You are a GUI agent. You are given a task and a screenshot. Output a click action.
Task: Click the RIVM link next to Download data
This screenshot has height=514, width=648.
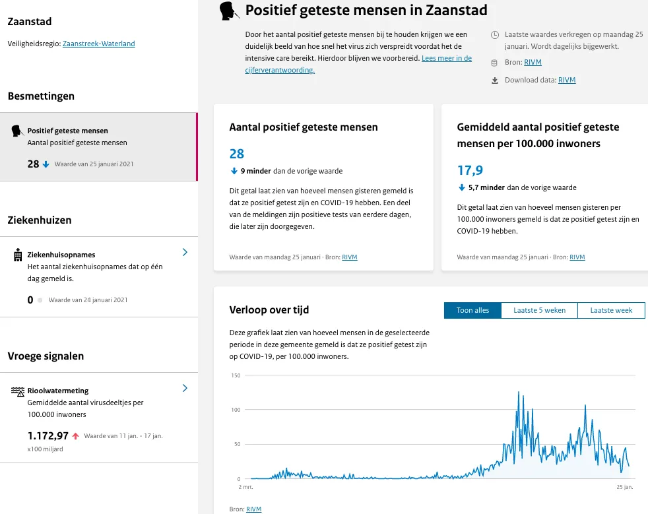point(567,80)
